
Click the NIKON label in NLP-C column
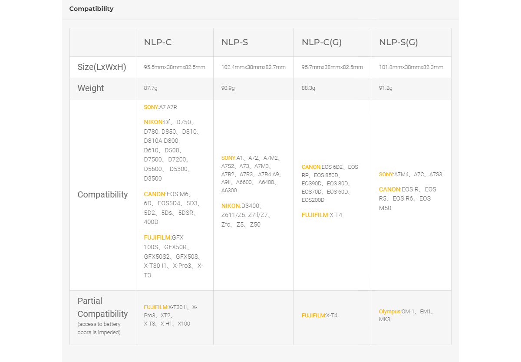click(153, 122)
